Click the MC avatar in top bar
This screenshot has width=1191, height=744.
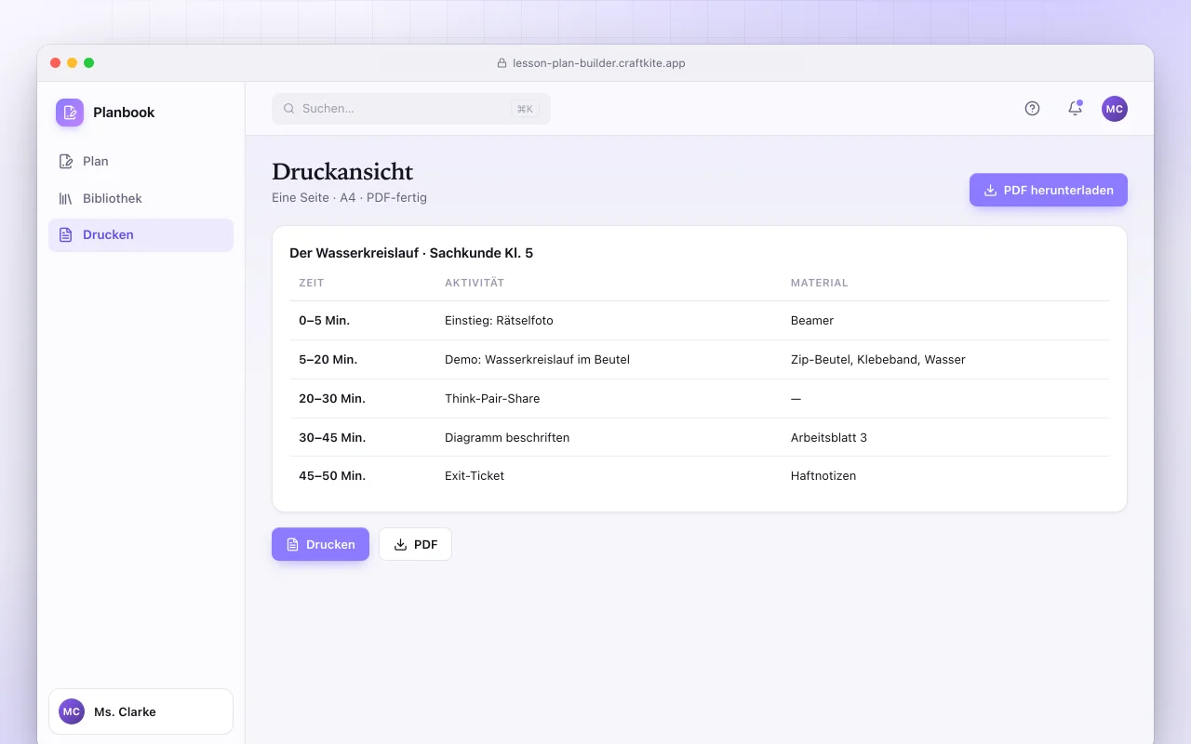click(1115, 109)
